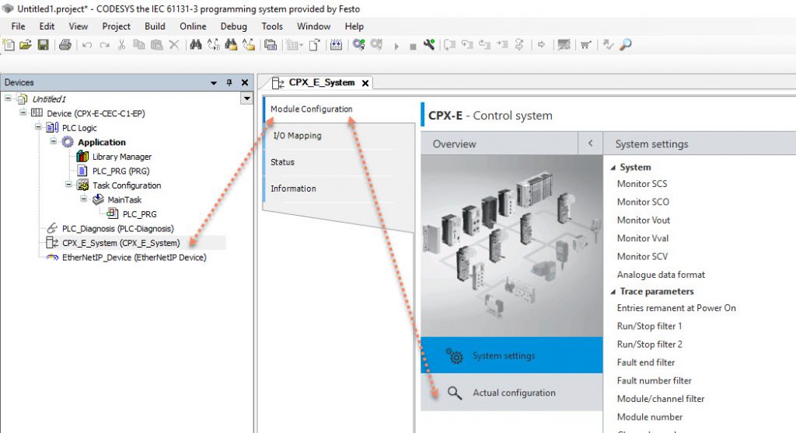
Task: Click the Actual configuration button
Action: click(x=511, y=393)
